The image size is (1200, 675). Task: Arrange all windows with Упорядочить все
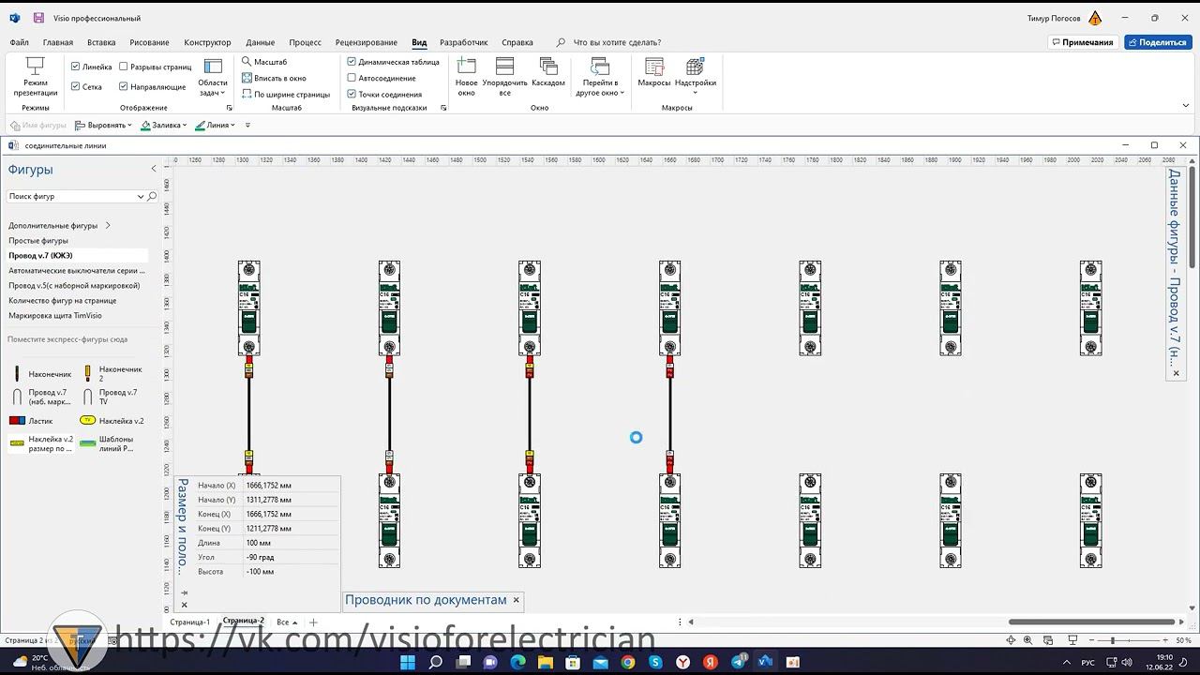point(504,76)
